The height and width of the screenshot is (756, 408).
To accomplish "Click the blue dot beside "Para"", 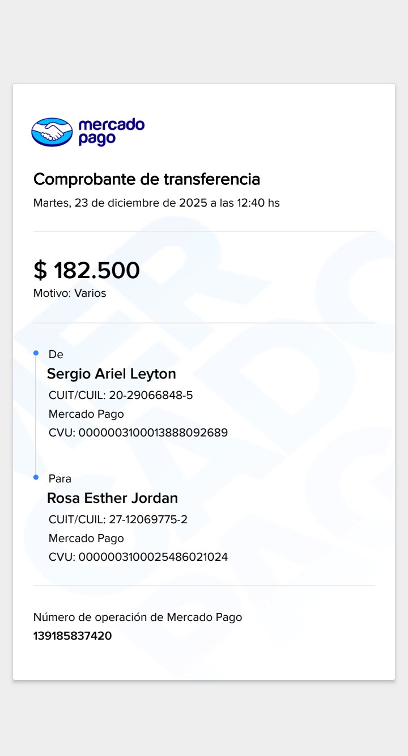I will coord(36,477).
